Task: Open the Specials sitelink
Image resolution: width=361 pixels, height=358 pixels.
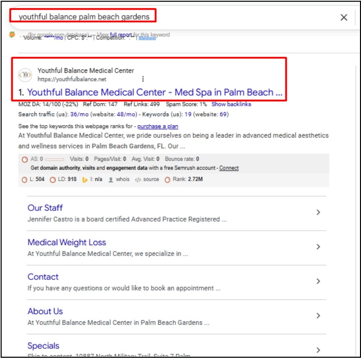Action: tap(43, 346)
